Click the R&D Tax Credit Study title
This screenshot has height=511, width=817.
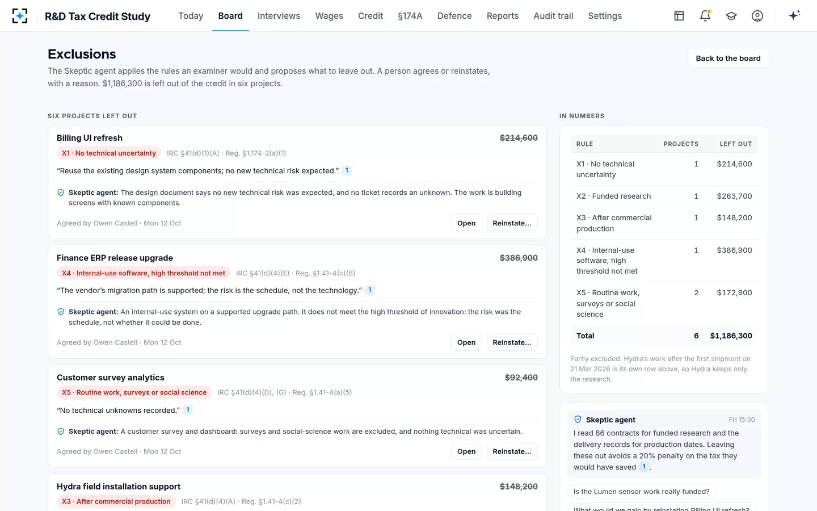pos(98,16)
